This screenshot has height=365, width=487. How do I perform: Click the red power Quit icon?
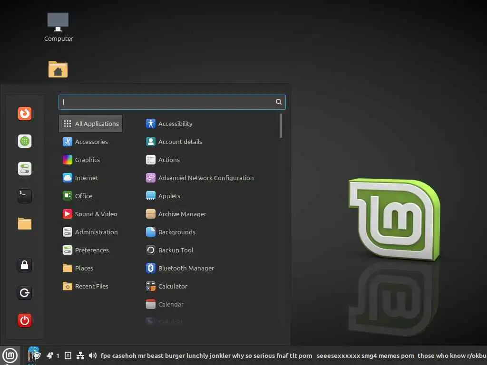(x=25, y=320)
